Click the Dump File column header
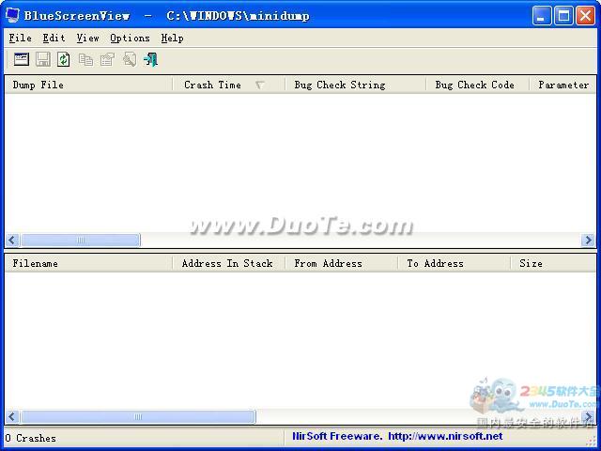The image size is (601, 451). coord(39,85)
